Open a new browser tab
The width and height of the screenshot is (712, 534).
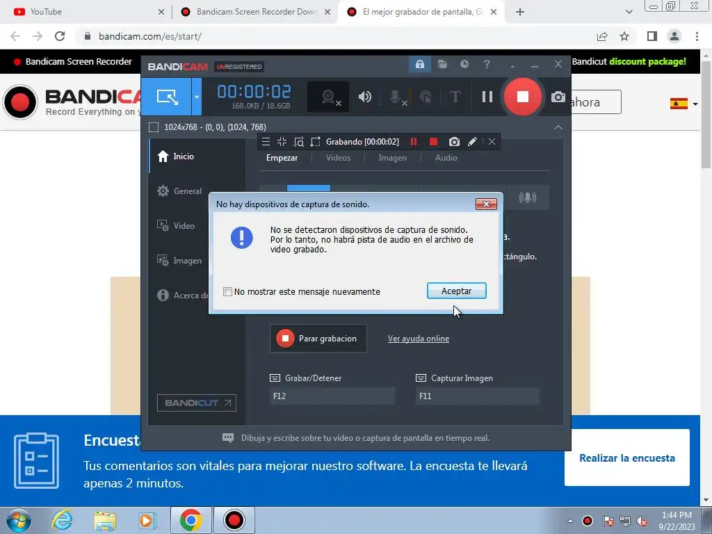(x=520, y=12)
